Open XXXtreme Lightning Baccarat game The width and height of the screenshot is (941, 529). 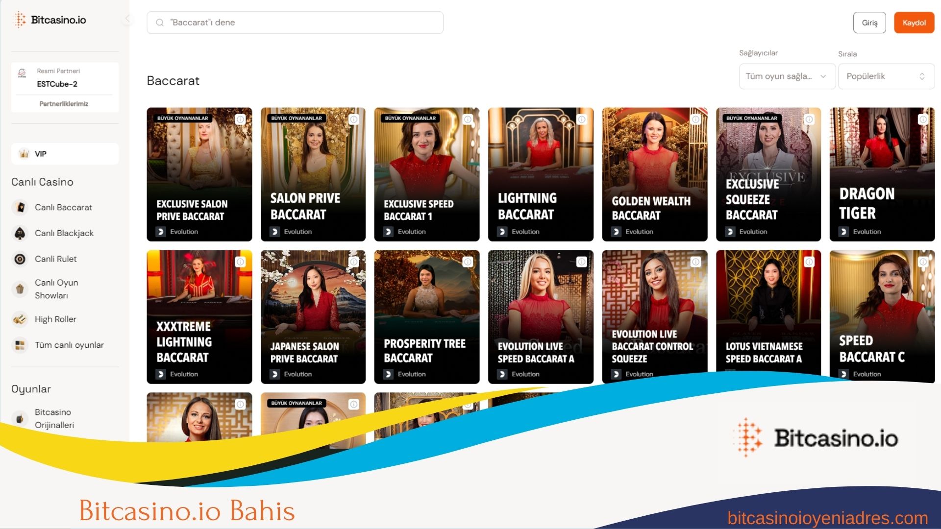coord(199,317)
